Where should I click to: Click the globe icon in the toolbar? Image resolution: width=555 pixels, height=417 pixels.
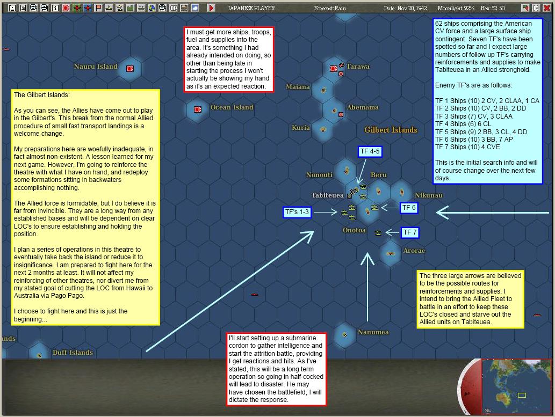152,8
